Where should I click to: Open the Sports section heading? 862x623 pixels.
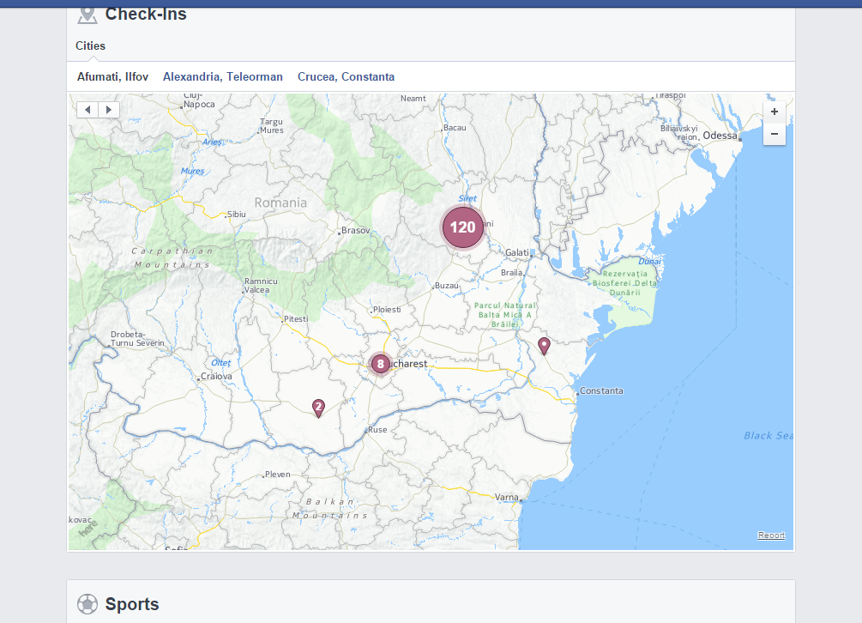pos(132,604)
